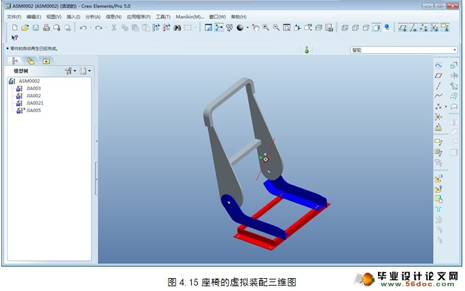Screen dimensions: 465x291
Task: Open the 视图(V) View menu
Action: (54, 17)
